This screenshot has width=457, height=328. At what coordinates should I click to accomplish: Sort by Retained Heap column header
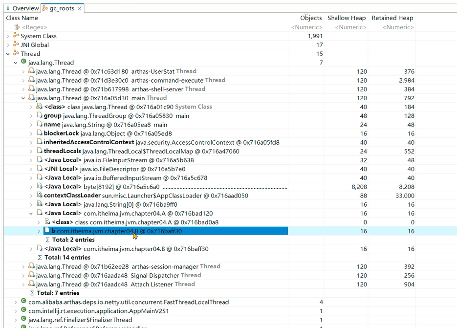(392, 18)
